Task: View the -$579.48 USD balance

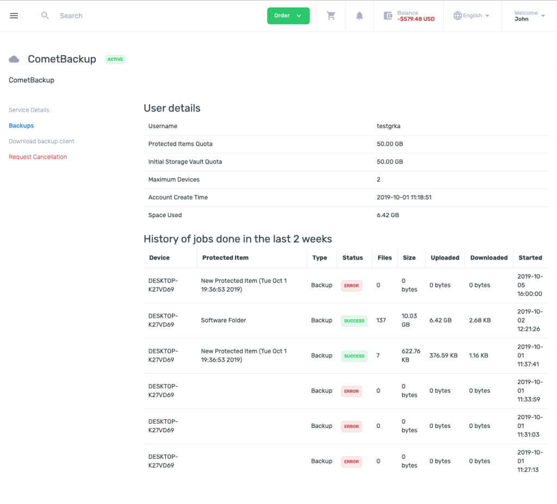Action: (x=416, y=19)
